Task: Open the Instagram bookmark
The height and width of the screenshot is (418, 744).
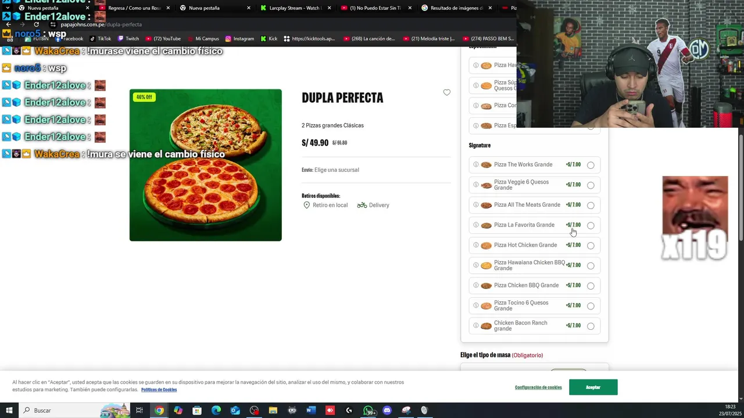Action: tap(239, 39)
